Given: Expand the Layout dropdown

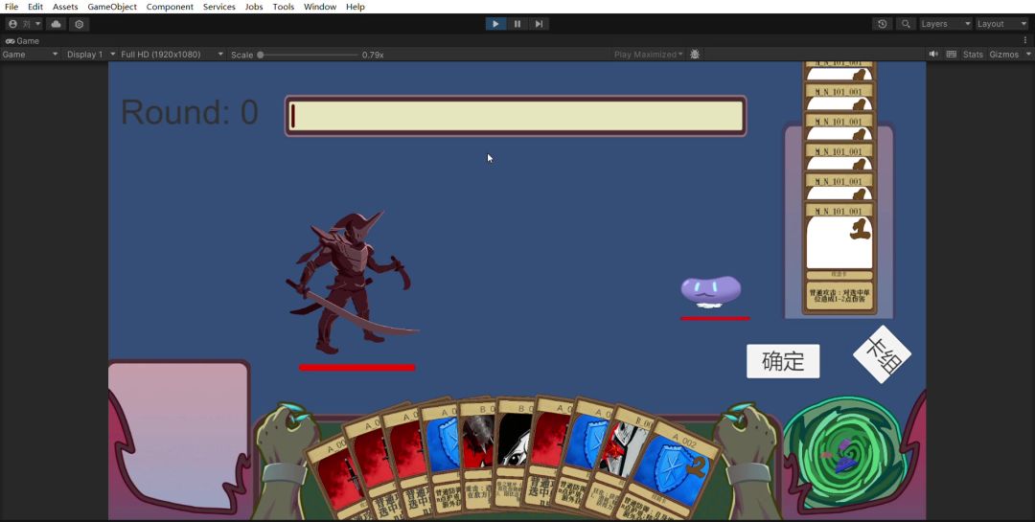Looking at the screenshot, I should [x=1001, y=24].
